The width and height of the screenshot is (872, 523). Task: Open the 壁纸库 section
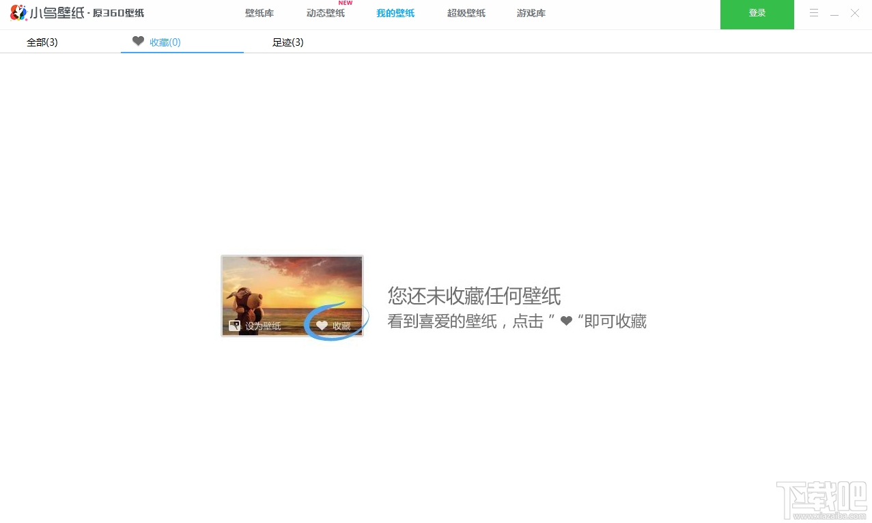click(259, 12)
